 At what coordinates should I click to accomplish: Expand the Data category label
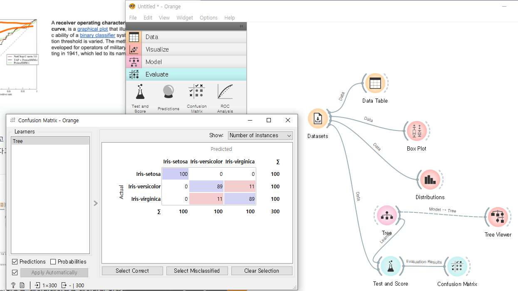[152, 37]
